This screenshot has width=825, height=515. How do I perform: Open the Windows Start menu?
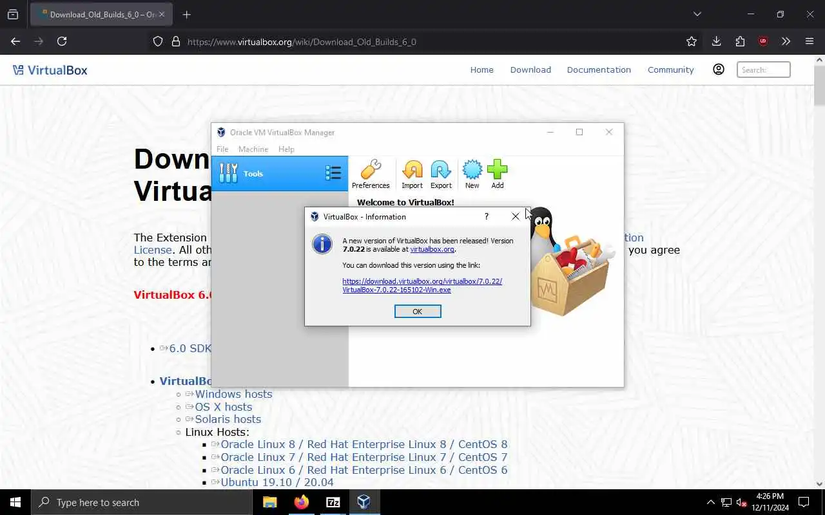click(15, 502)
